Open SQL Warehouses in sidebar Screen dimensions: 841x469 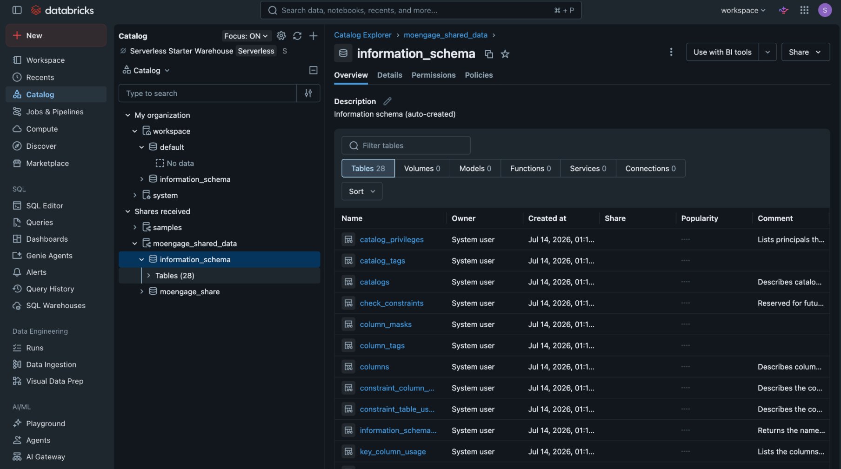[x=56, y=305]
